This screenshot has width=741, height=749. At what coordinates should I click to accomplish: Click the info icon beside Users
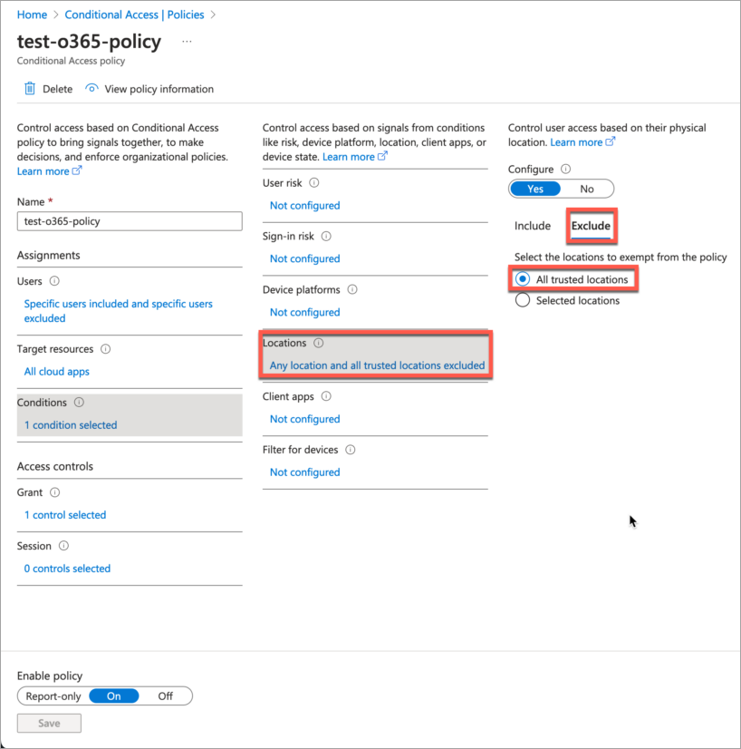click(55, 282)
